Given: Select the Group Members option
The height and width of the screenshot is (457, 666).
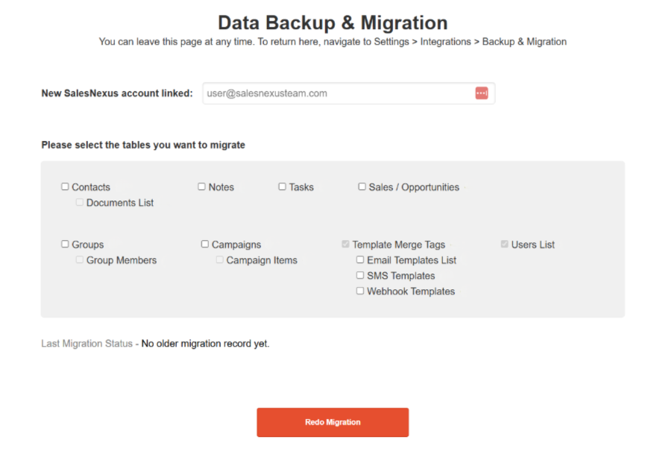Looking at the screenshot, I should (79, 259).
